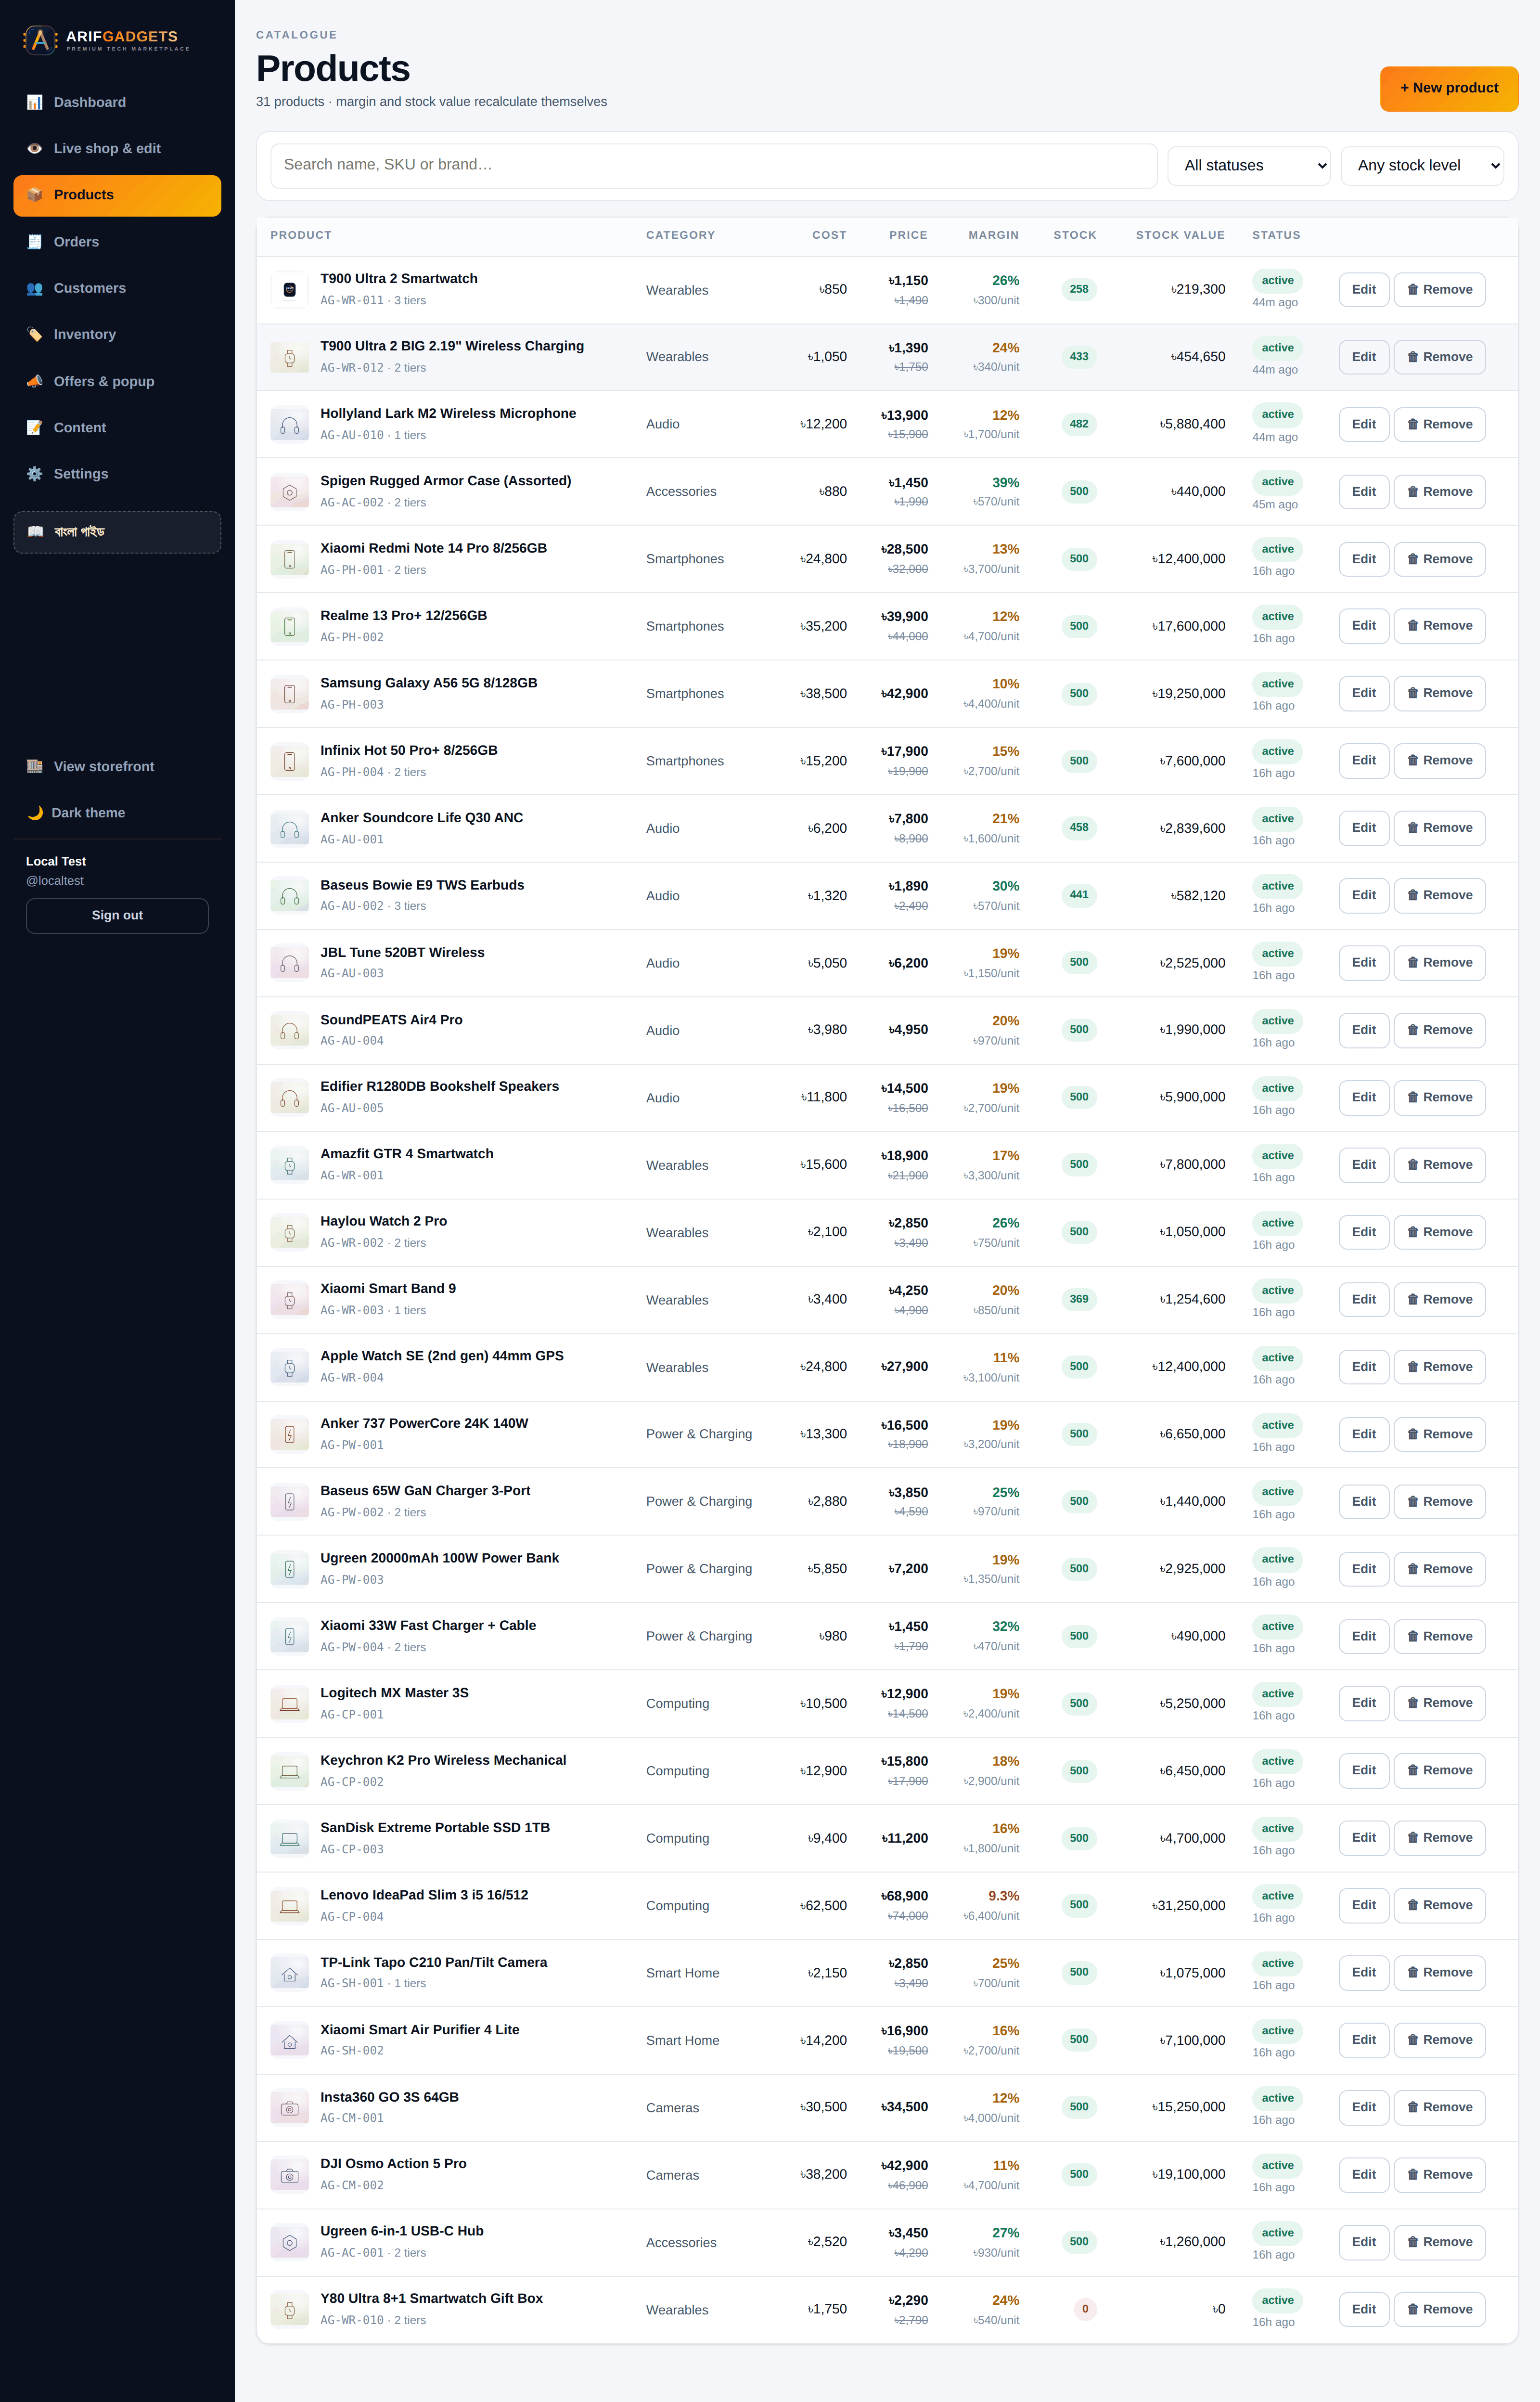Click the active status of Baseus Bowie E9

[x=1277, y=887]
